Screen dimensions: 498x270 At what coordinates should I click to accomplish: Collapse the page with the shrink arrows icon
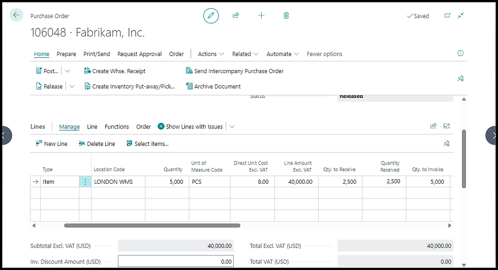tap(461, 15)
